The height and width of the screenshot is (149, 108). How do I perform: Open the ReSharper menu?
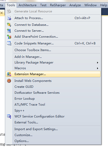click(58, 5)
